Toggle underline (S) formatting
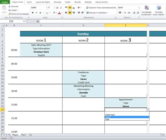166x140 pixels. point(40,13)
